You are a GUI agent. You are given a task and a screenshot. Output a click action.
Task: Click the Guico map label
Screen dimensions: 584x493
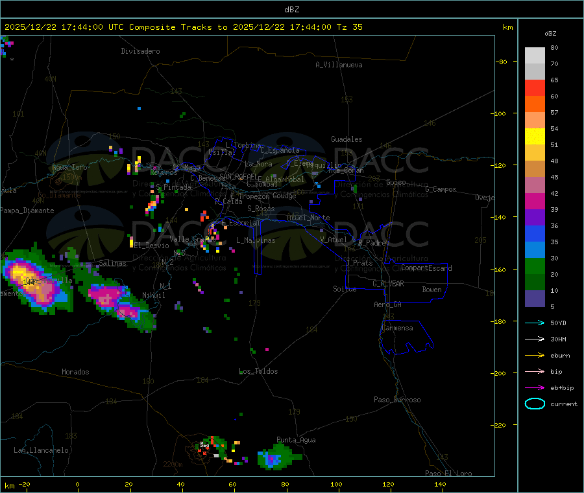[396, 182]
